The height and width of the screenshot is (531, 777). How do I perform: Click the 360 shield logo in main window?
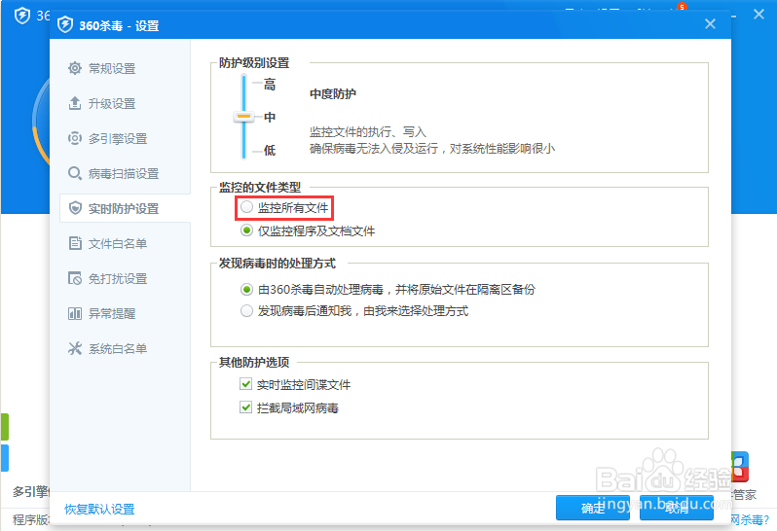[21, 16]
